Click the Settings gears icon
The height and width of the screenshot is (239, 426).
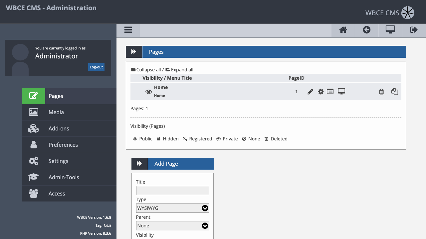[34, 161]
